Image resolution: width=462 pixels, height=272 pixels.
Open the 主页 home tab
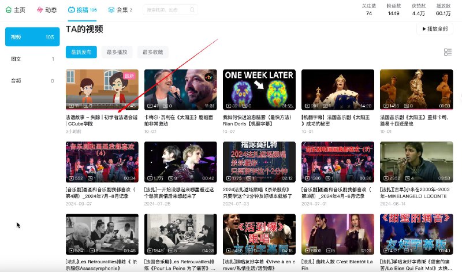(x=16, y=10)
